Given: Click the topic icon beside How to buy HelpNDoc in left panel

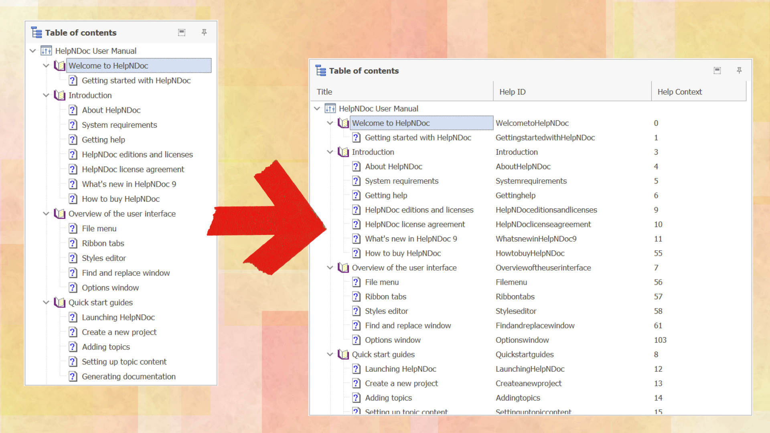Looking at the screenshot, I should tap(73, 198).
